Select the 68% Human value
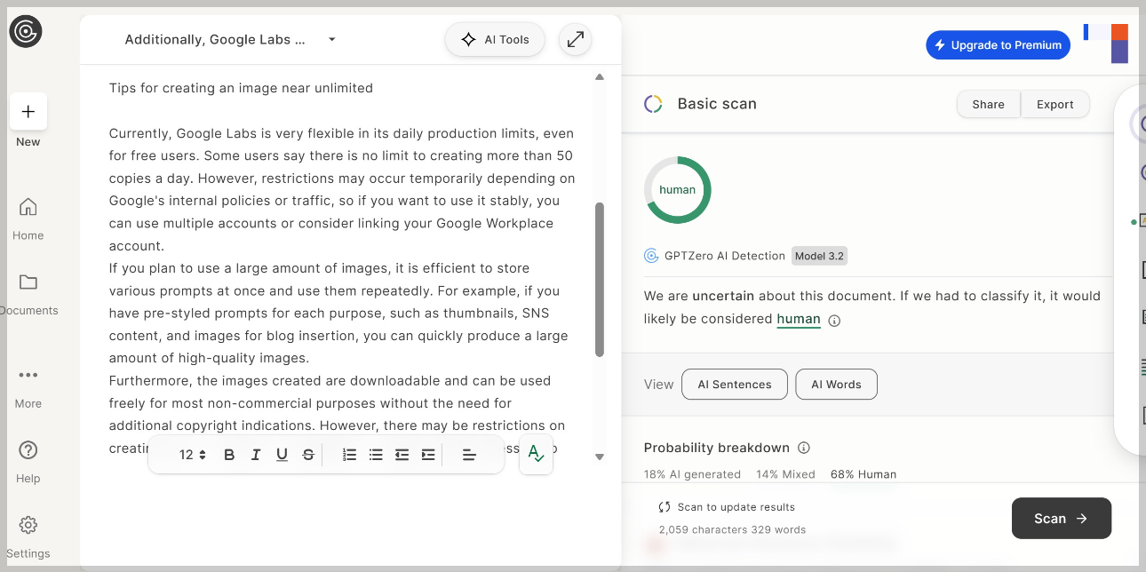 pyautogui.click(x=863, y=474)
